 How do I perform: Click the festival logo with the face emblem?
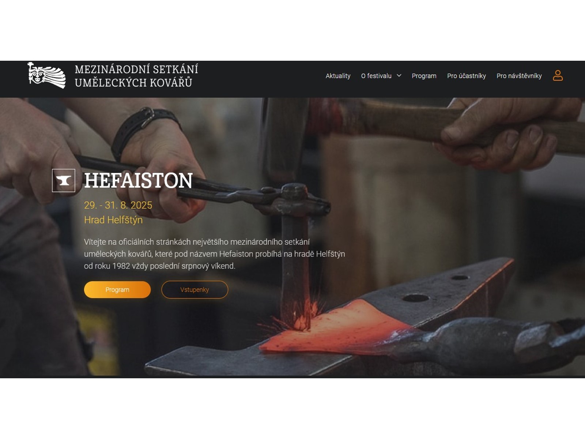click(x=46, y=75)
